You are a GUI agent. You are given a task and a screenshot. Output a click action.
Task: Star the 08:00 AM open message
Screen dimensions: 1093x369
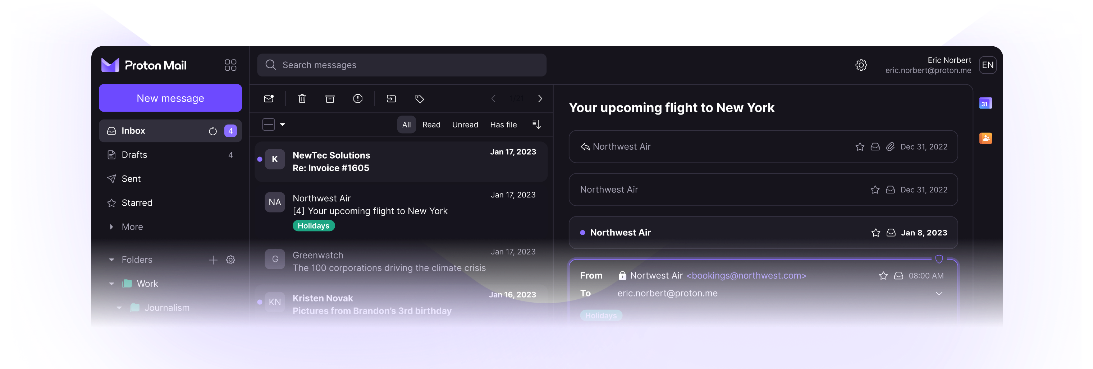coord(883,276)
